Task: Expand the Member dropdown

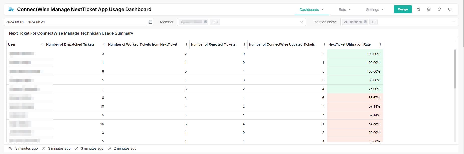Action: coord(301,22)
